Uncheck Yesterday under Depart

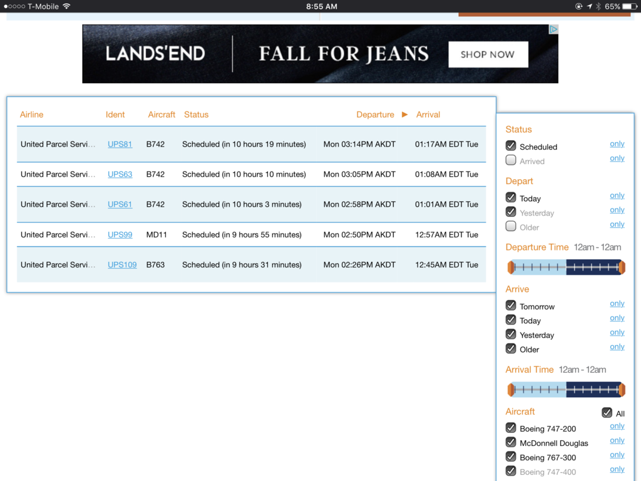511,212
